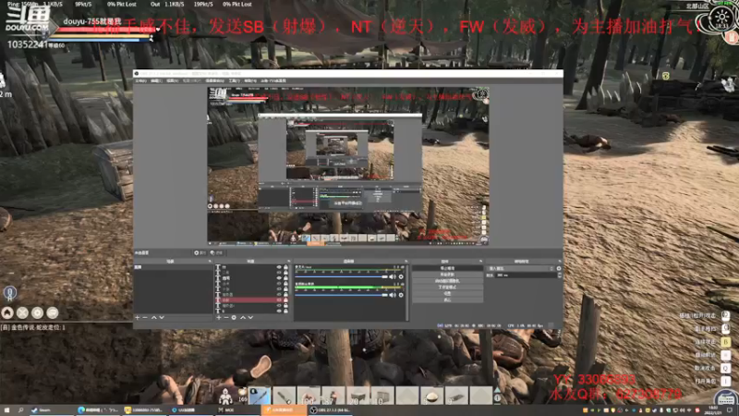Open the 帮助 (Help) menu in OBS

[x=250, y=80]
